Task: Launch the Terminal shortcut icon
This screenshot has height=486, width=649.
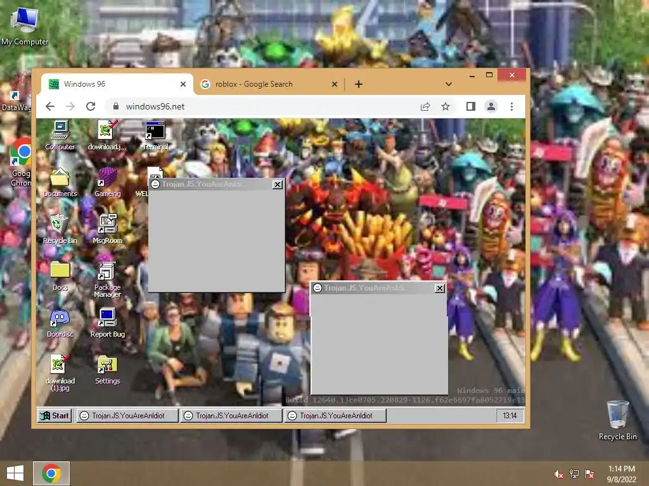Action: click(x=155, y=135)
